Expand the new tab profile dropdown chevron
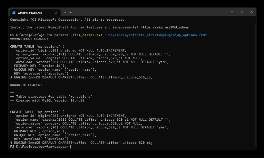Screen dimensions: 264x158 tap(71, 13)
